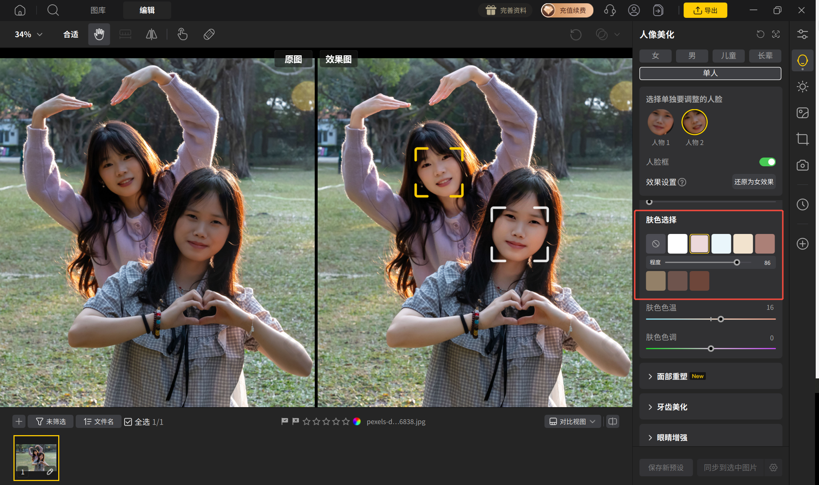Open the history clock icon
This screenshot has height=485, width=819.
(802, 204)
